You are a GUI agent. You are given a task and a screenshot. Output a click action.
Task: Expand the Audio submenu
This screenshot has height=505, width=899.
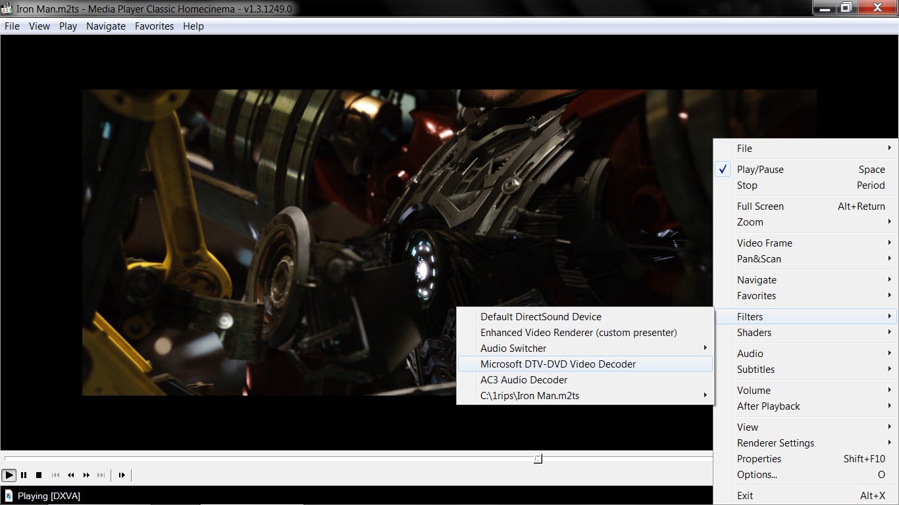point(806,353)
